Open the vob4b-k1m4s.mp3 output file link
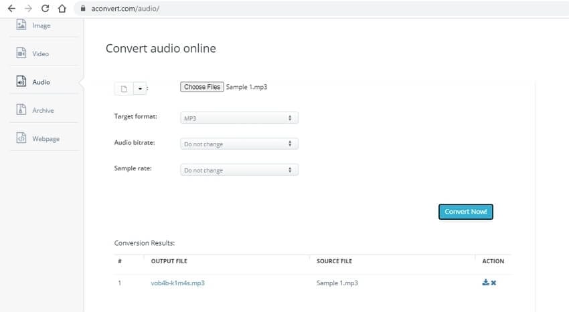Image resolution: width=569 pixels, height=312 pixels. [x=178, y=283]
